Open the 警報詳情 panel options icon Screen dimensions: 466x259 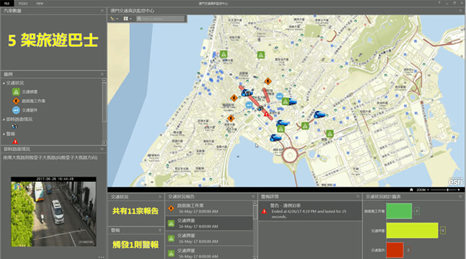coord(358,197)
